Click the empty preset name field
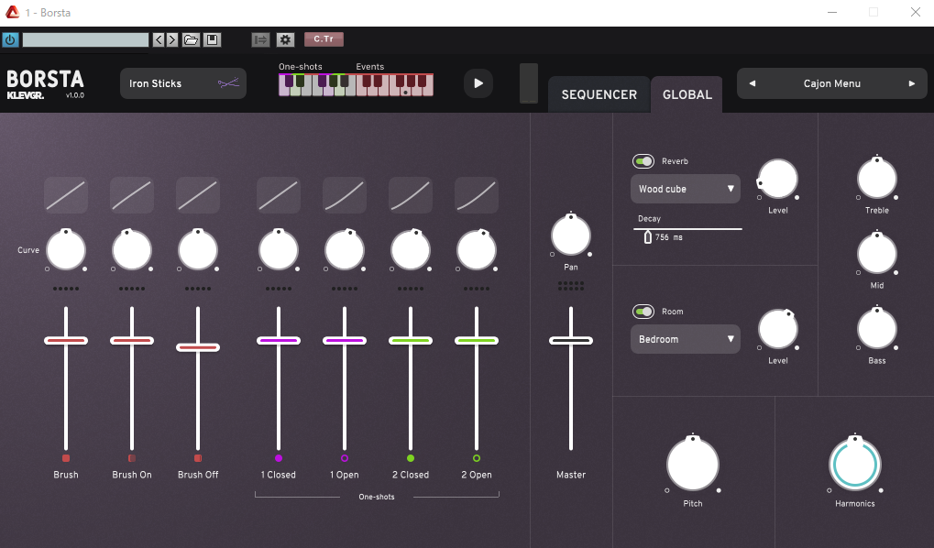 85,40
